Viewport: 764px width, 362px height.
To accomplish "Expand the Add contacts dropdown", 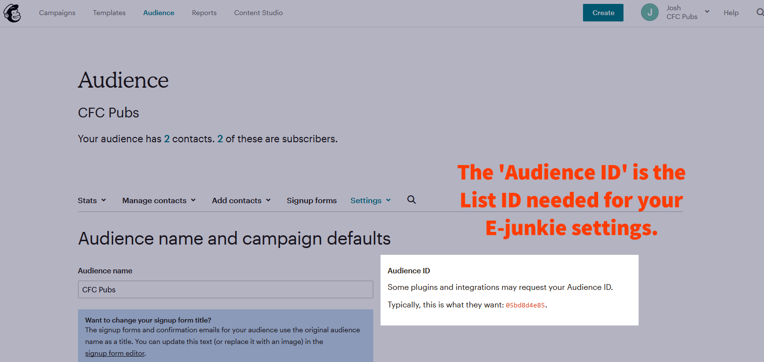I will coord(241,200).
